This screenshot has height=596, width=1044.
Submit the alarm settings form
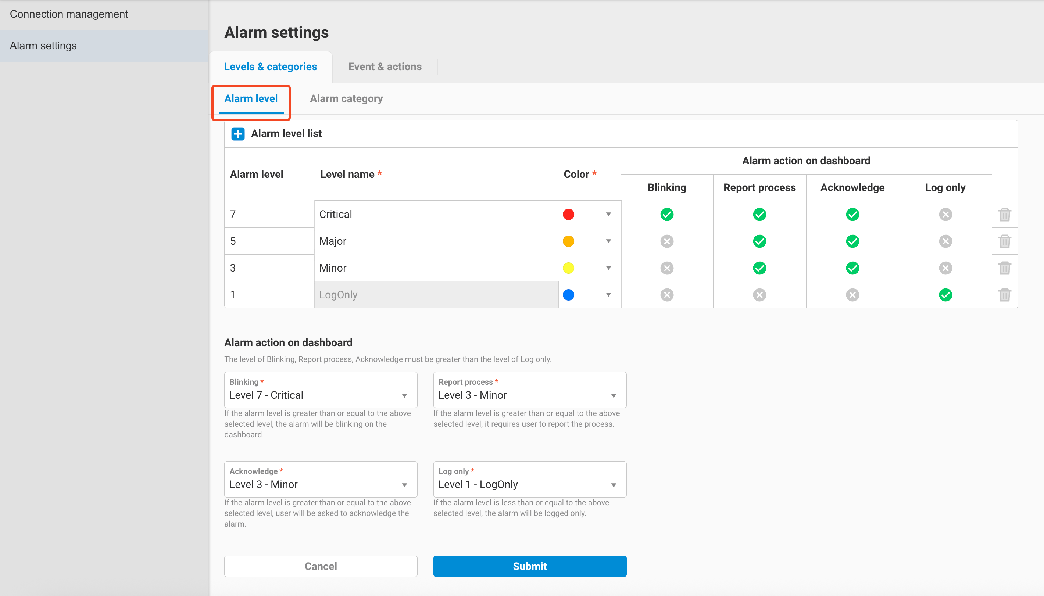[529, 566]
